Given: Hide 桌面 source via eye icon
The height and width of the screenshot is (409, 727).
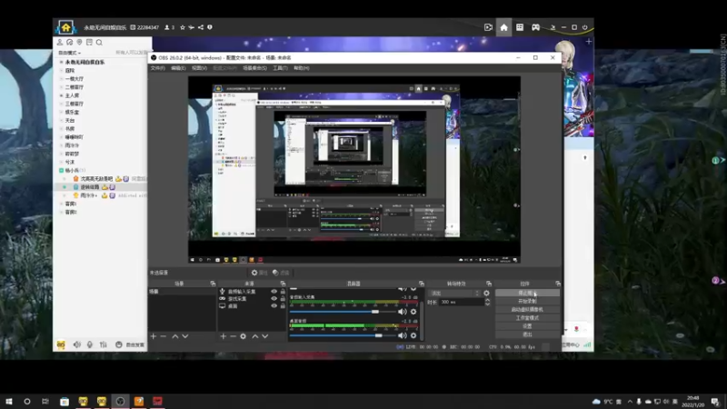Looking at the screenshot, I should 274,306.
